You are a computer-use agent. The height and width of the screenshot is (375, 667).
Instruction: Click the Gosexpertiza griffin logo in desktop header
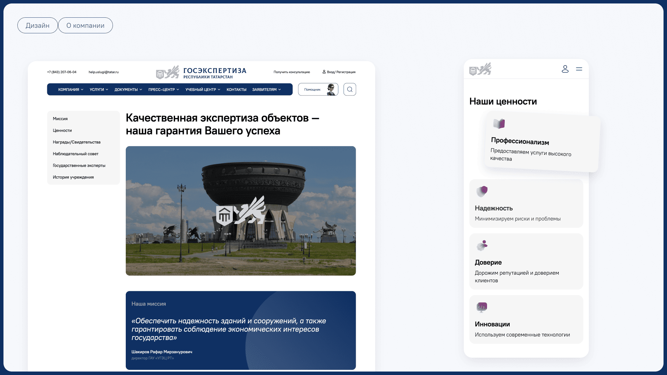point(167,72)
